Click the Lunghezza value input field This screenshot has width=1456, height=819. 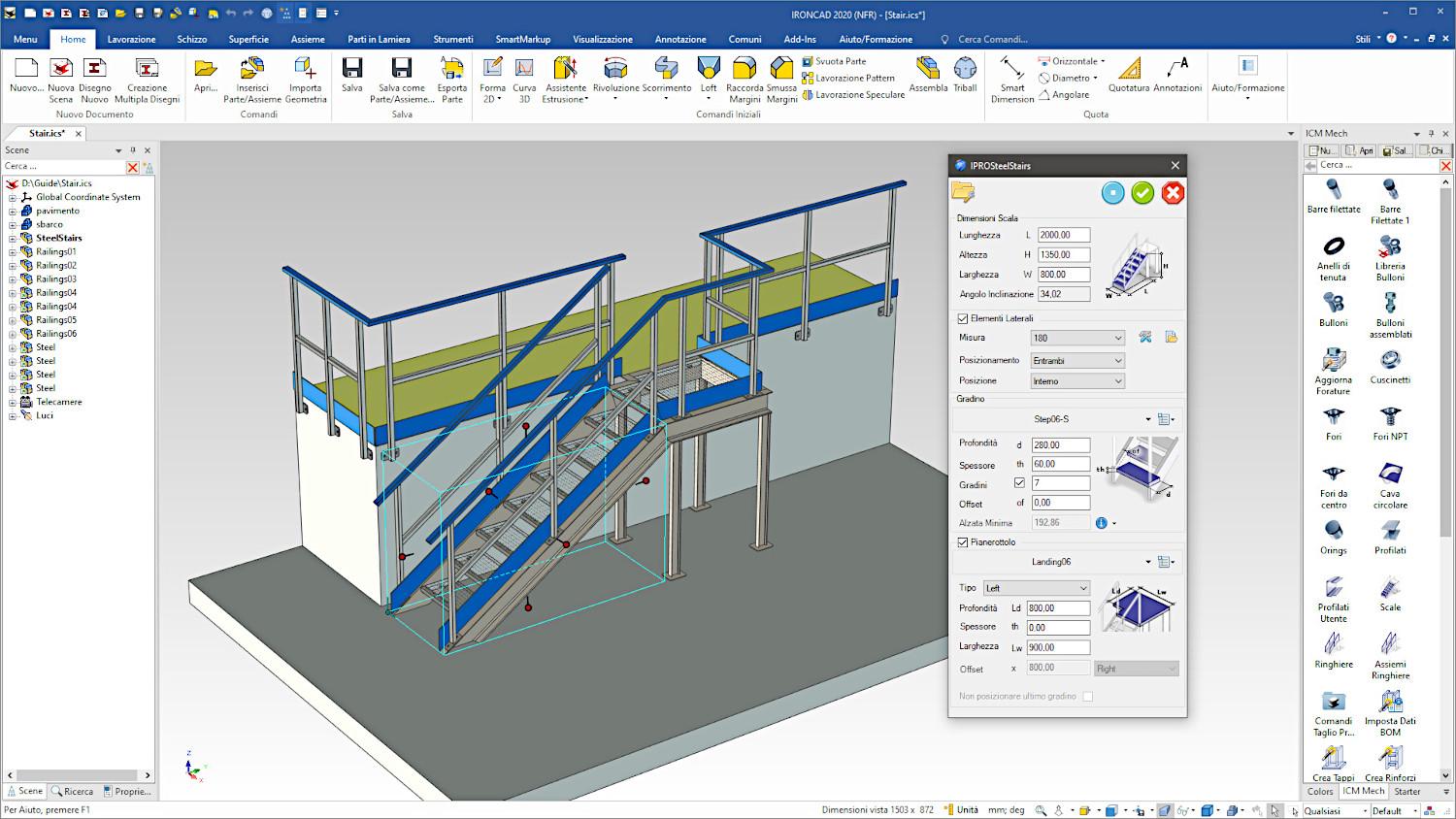[x=1063, y=235]
